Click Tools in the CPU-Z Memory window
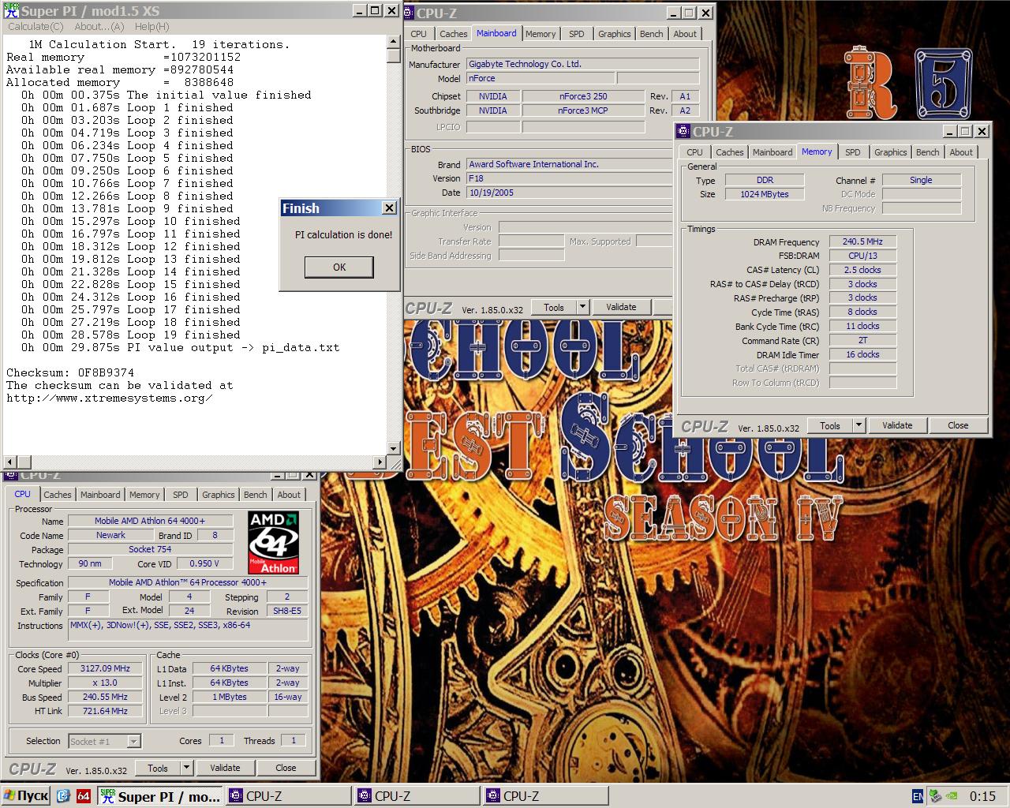 830,426
